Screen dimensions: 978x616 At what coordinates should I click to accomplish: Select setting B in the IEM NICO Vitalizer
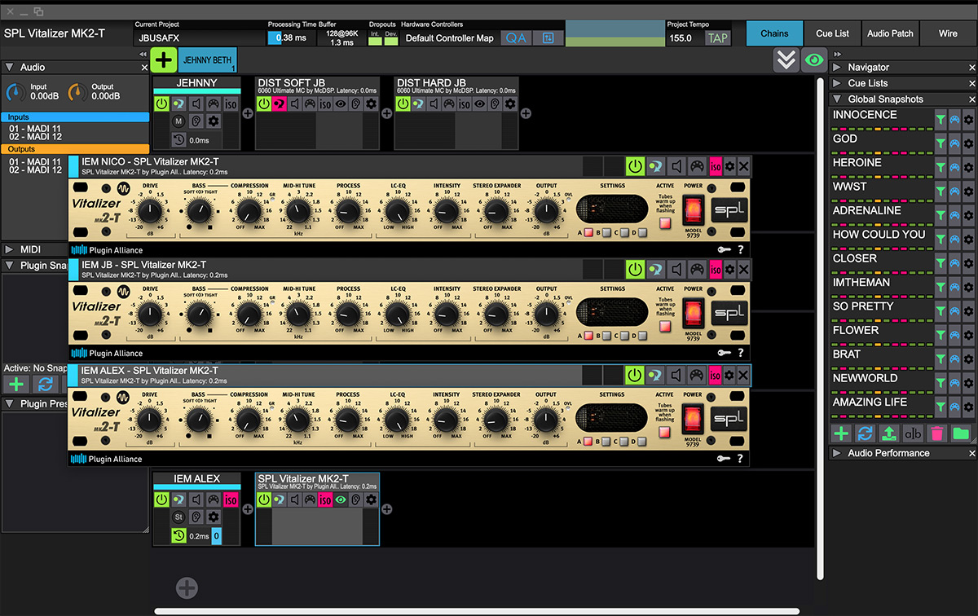point(605,233)
